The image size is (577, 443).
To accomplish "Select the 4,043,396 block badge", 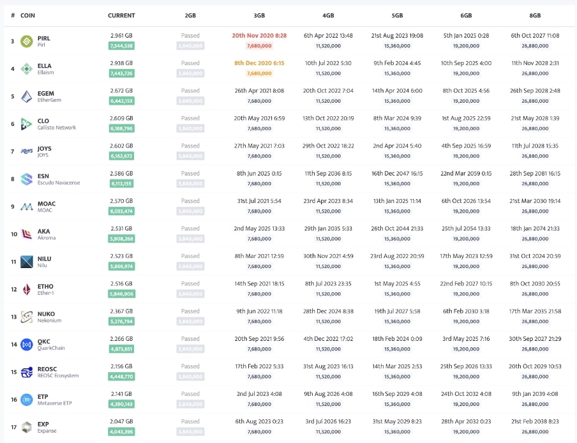I will 121,432.
